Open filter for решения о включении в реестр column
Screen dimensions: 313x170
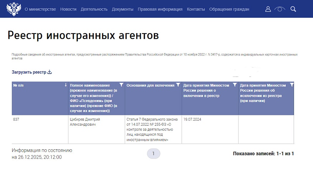235,85
